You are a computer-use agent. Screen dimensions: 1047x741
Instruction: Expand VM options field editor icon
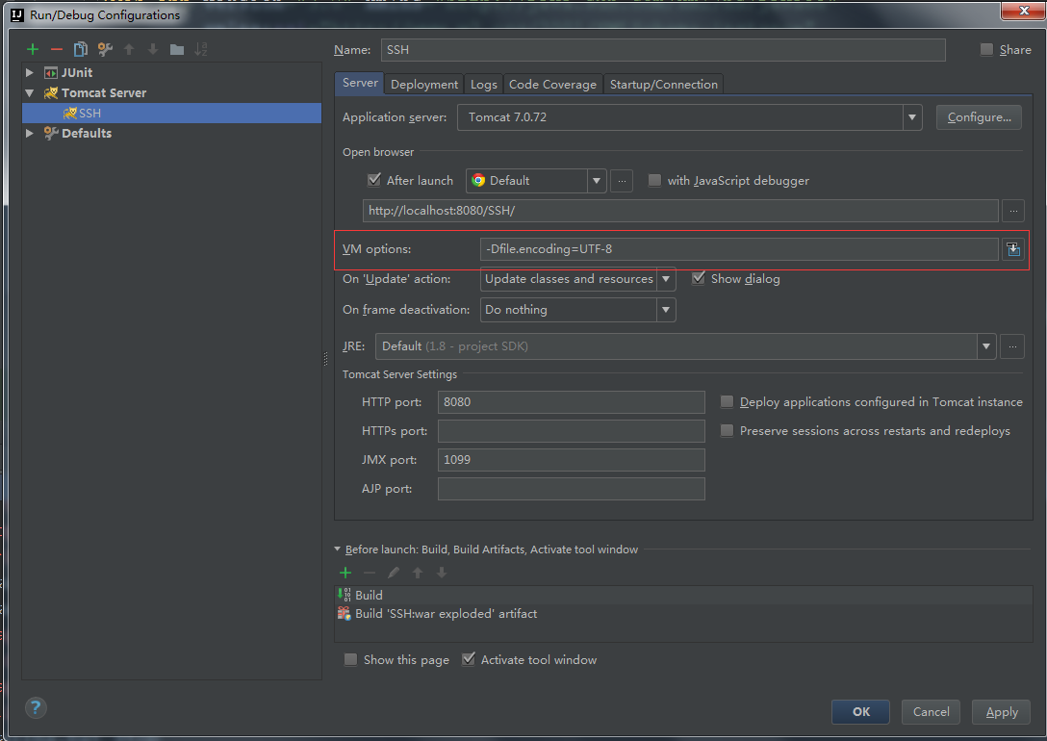(1012, 249)
